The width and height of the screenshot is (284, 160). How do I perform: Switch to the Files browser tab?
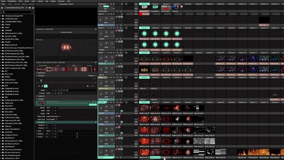(3, 4)
